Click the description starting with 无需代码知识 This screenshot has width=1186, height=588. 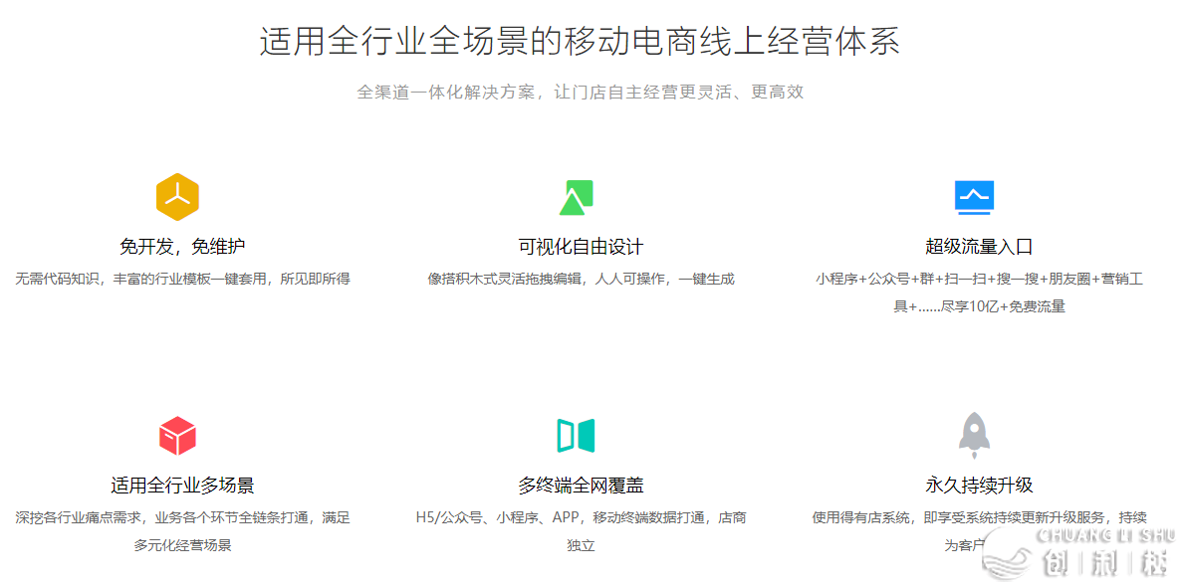tap(182, 279)
